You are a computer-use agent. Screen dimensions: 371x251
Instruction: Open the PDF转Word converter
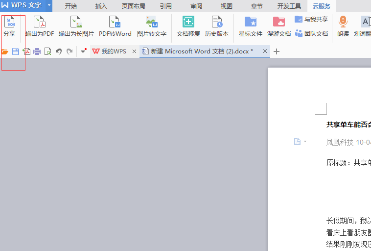coord(115,26)
